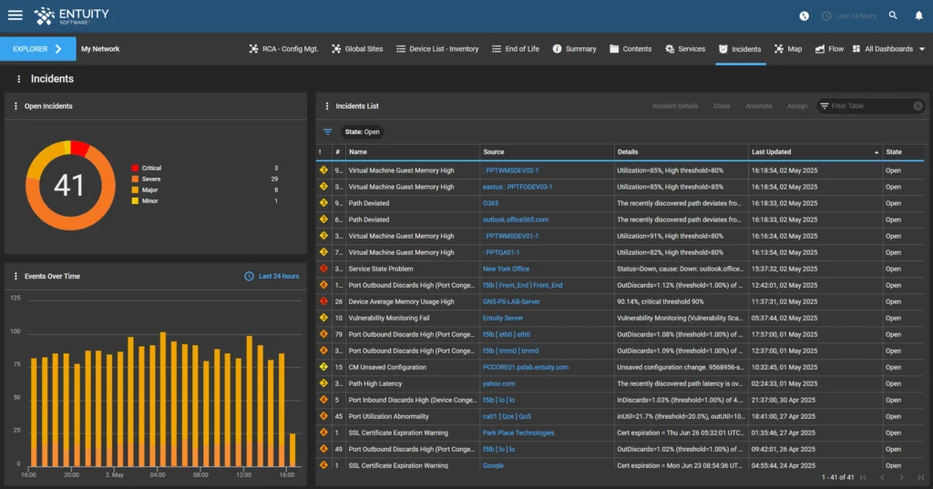Select Port Utilization Abnormality row name
This screenshot has width=933, height=489.
[388, 416]
